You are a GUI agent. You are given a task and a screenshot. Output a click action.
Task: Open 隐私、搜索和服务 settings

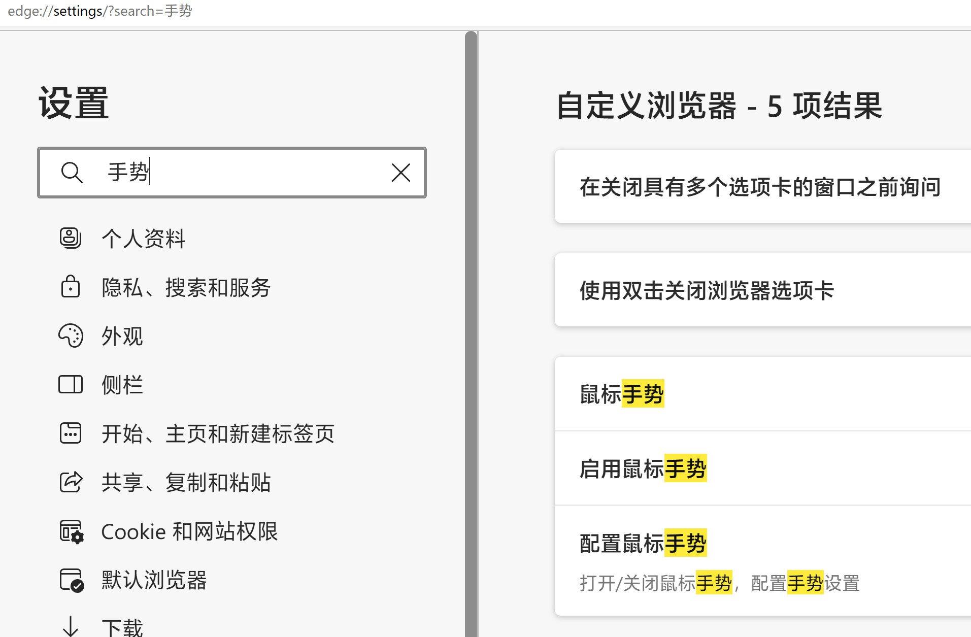(186, 287)
